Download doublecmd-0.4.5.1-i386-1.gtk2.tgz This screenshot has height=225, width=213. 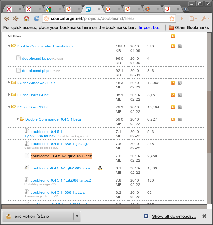coord(60,144)
